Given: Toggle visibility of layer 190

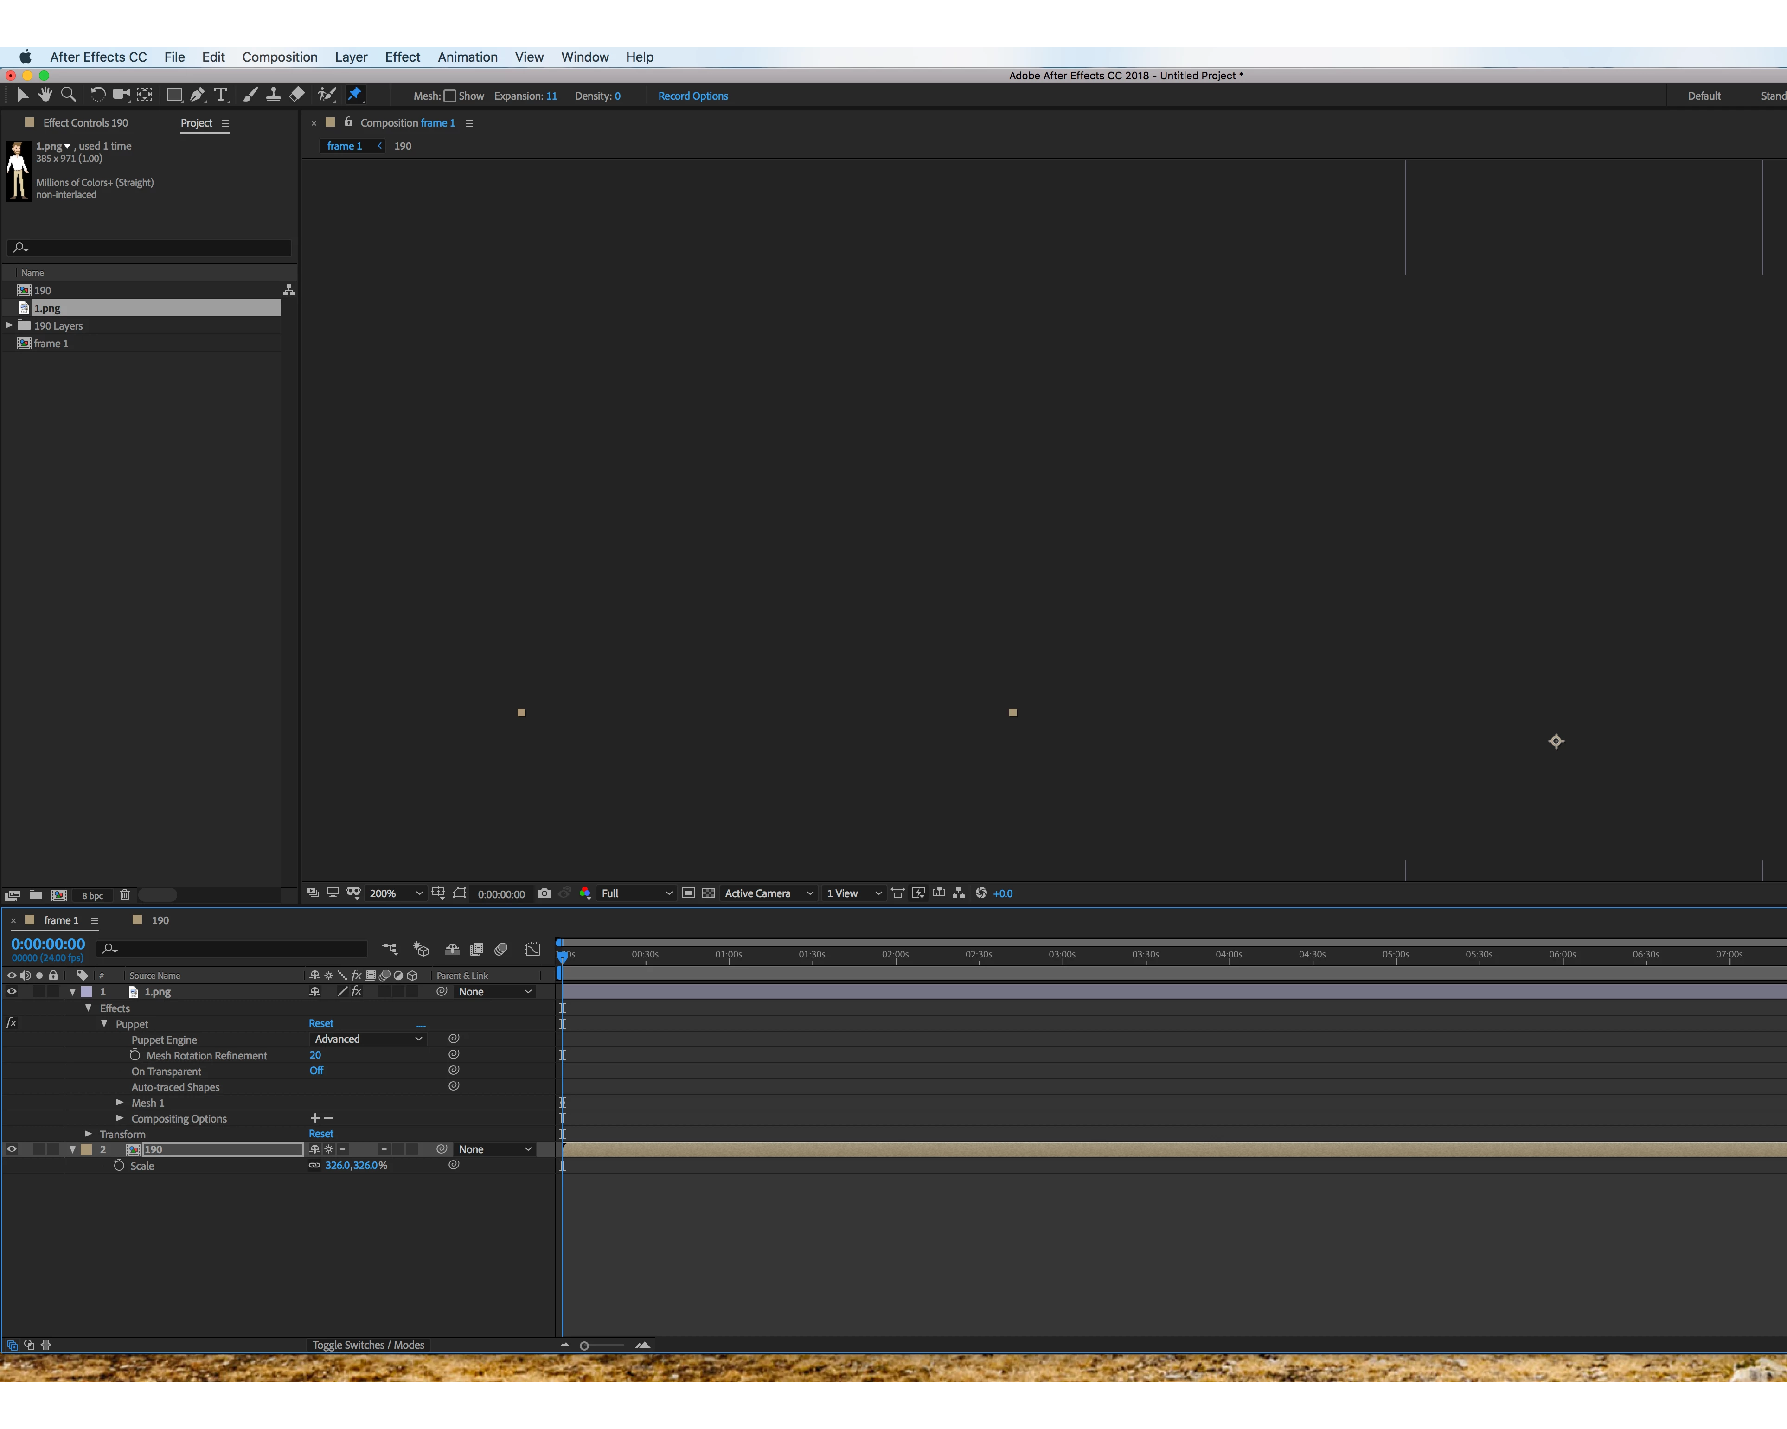Looking at the screenshot, I should [x=12, y=1149].
